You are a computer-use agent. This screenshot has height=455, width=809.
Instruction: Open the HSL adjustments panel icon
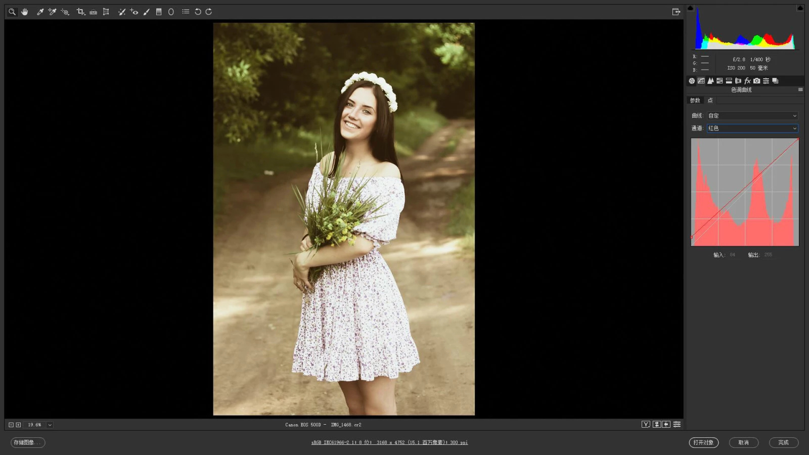pyautogui.click(x=720, y=81)
